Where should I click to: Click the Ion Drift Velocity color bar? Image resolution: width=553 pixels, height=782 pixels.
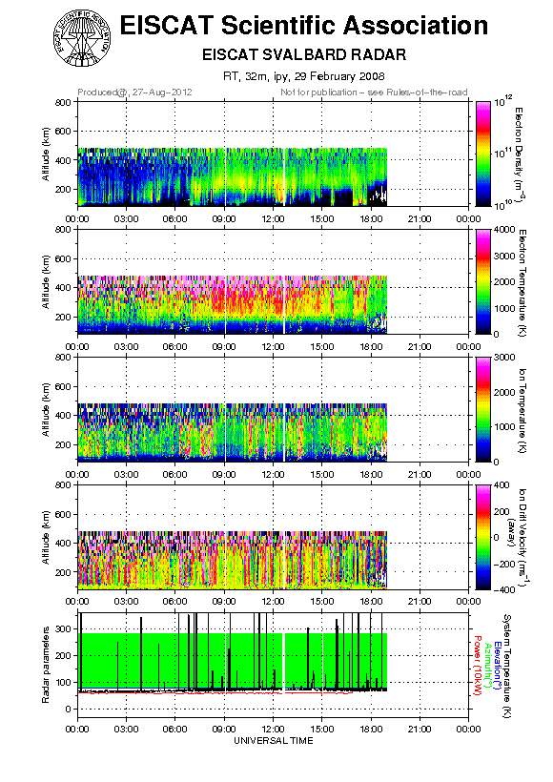pos(483,537)
